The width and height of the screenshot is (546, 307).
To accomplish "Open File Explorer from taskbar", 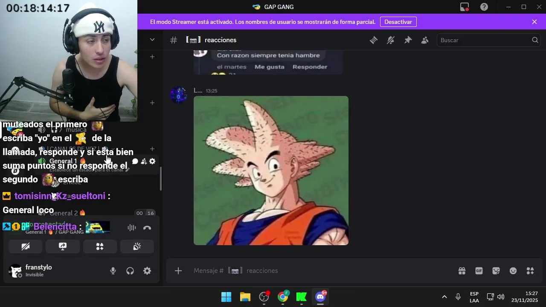I will pos(245,297).
